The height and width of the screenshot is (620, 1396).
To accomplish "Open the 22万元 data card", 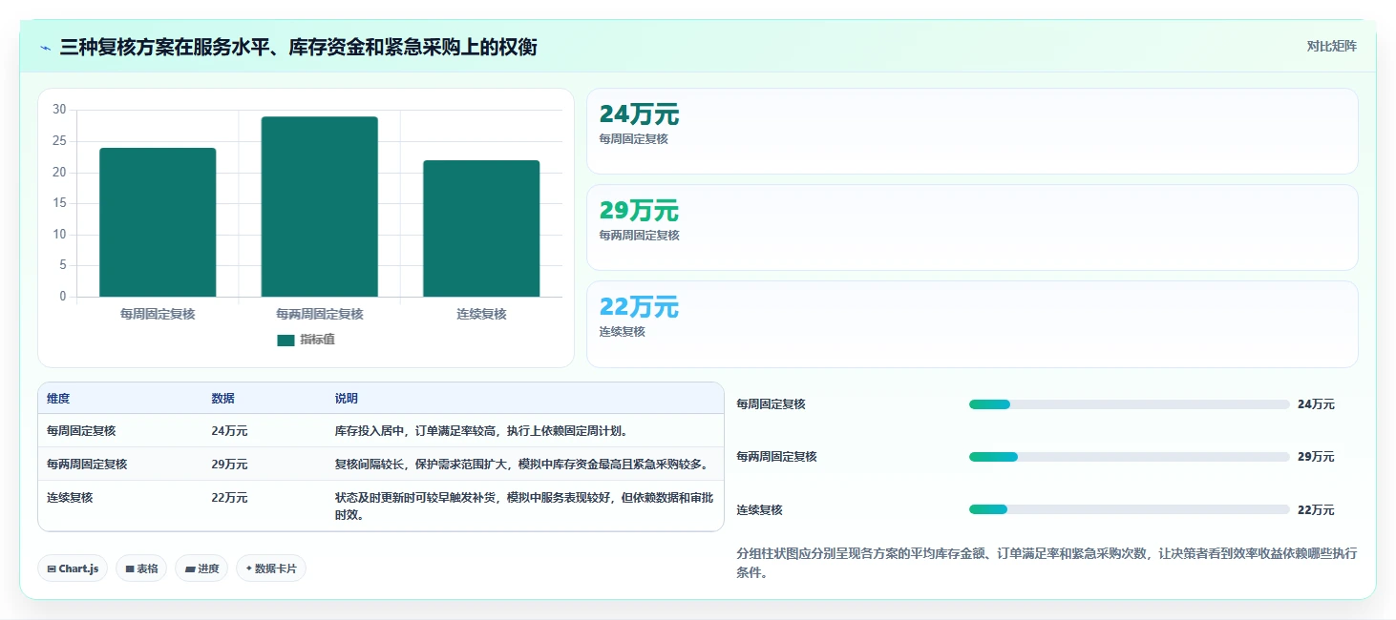I will [x=972, y=323].
